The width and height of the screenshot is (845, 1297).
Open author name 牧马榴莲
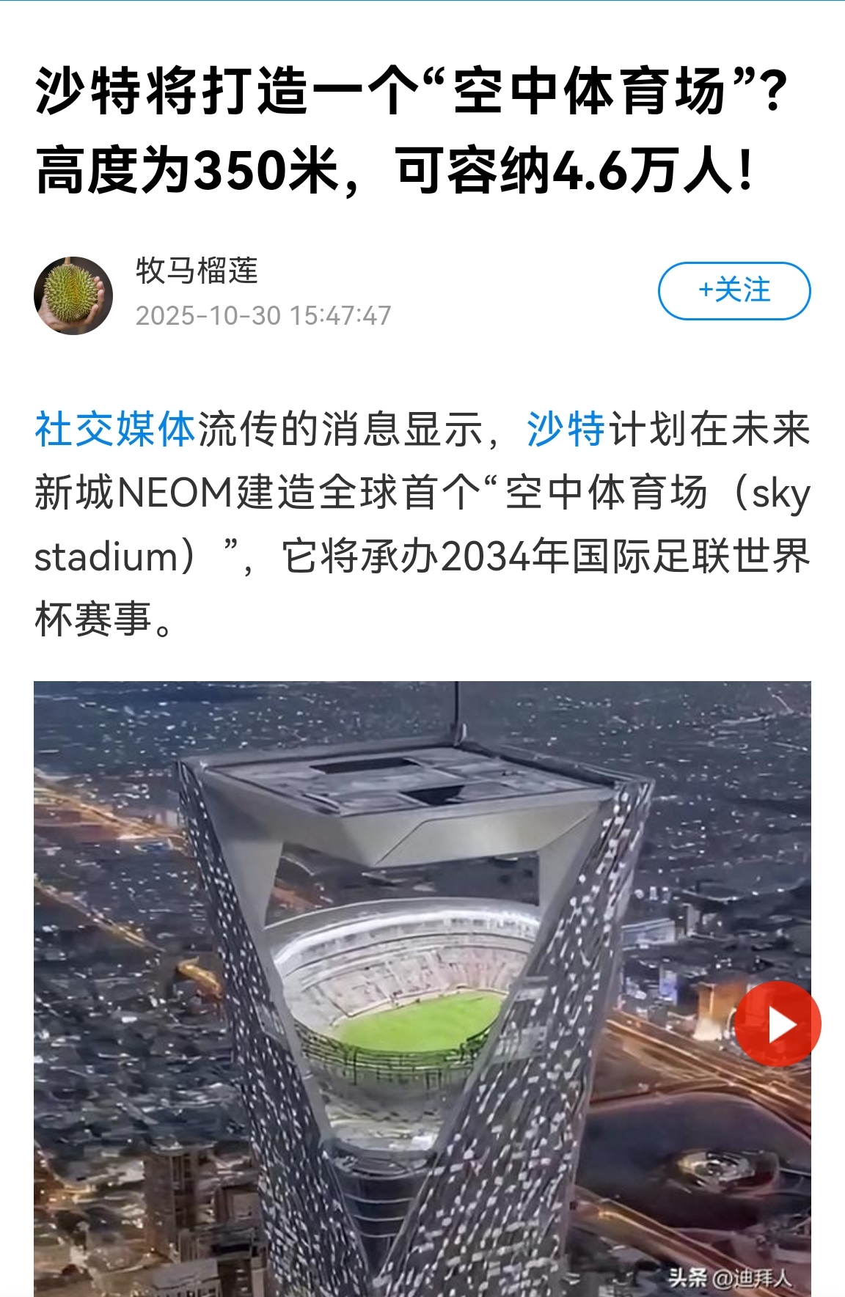click(x=197, y=271)
